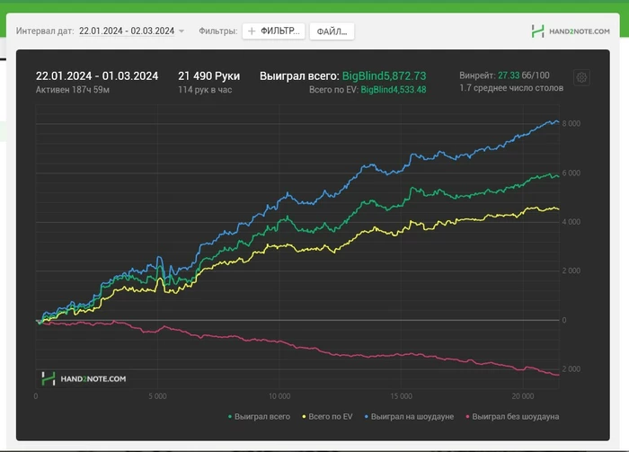This screenshot has height=452, width=629.
Task: Click the 4 000 y-axis label
Action: point(571,222)
